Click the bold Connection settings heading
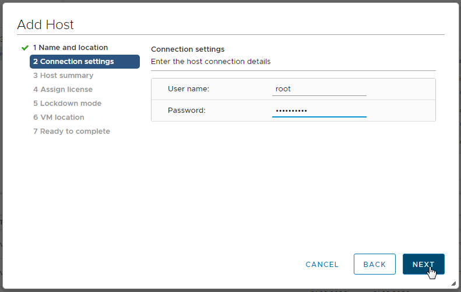 (188, 49)
